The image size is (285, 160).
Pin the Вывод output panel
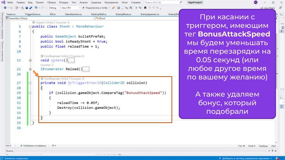pos(272,151)
